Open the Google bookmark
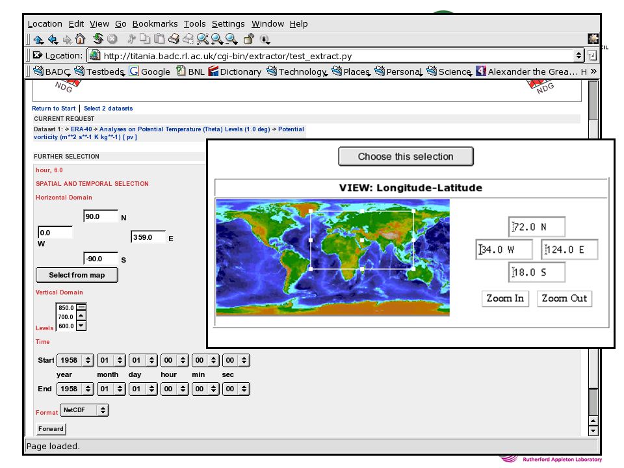Viewport: 624px width, 468px height. point(149,71)
